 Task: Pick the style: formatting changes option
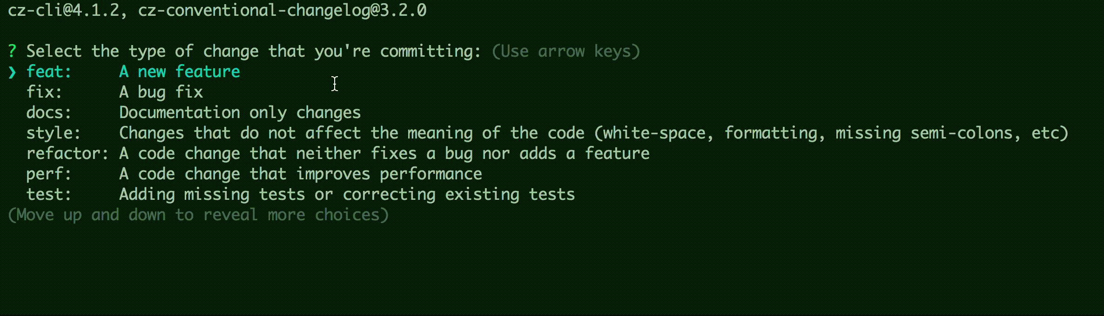coord(547,133)
